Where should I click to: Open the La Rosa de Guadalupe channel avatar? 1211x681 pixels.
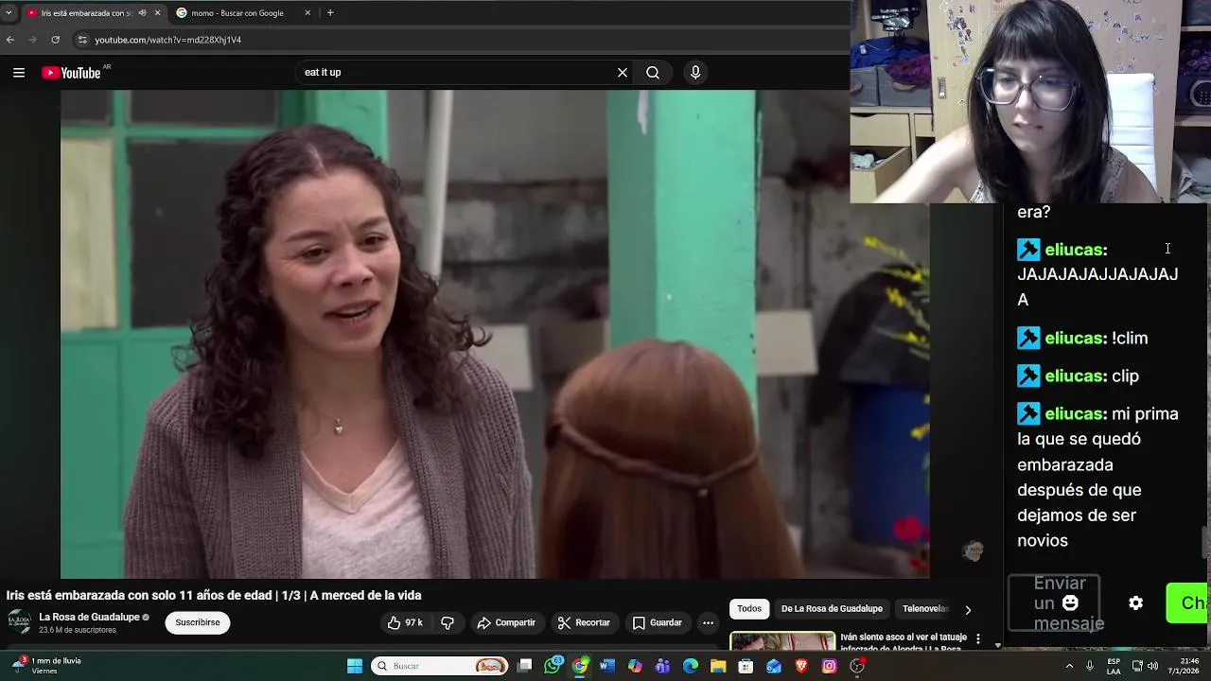pyautogui.click(x=19, y=621)
